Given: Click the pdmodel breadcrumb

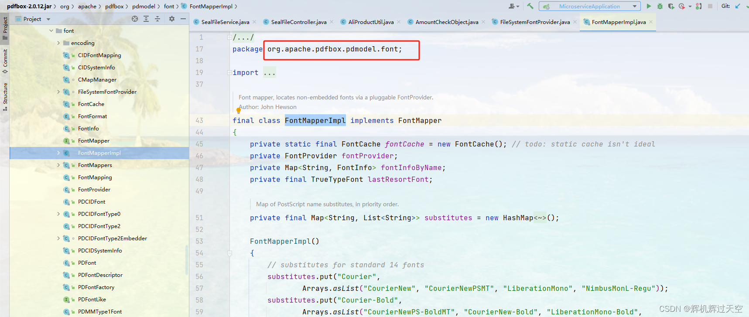Looking at the screenshot, I should (x=144, y=7).
